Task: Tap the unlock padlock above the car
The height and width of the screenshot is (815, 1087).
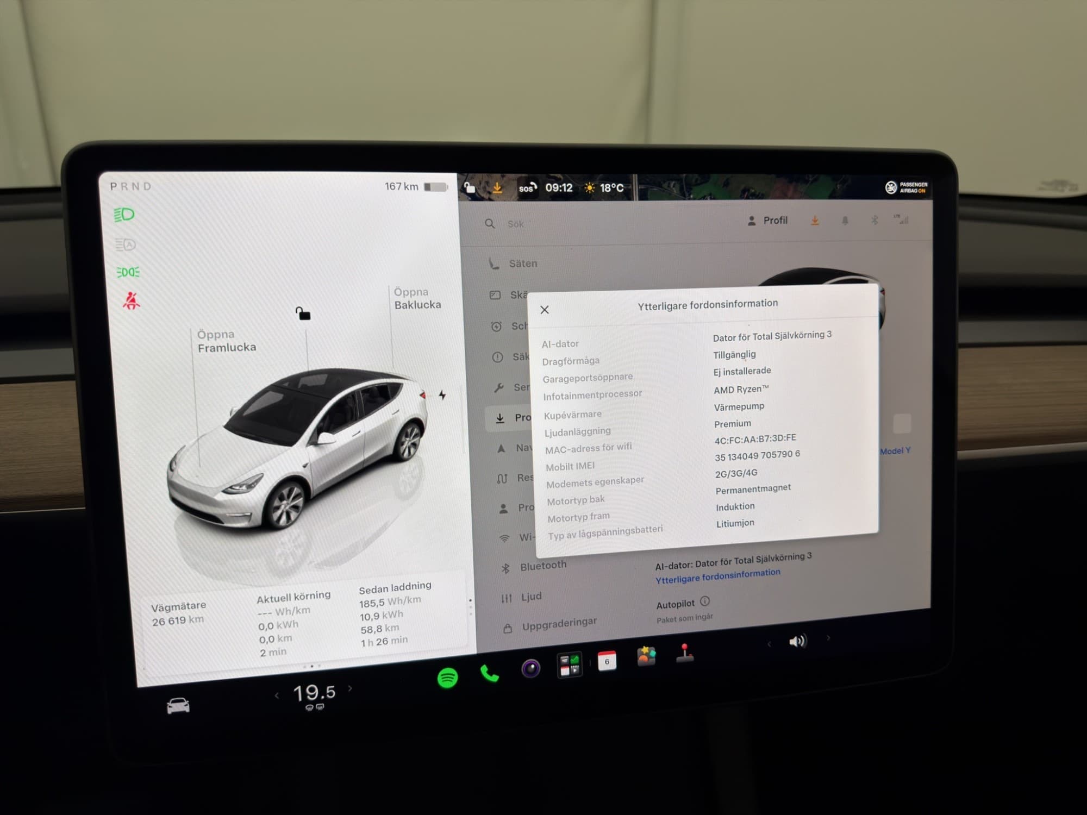Action: (303, 314)
